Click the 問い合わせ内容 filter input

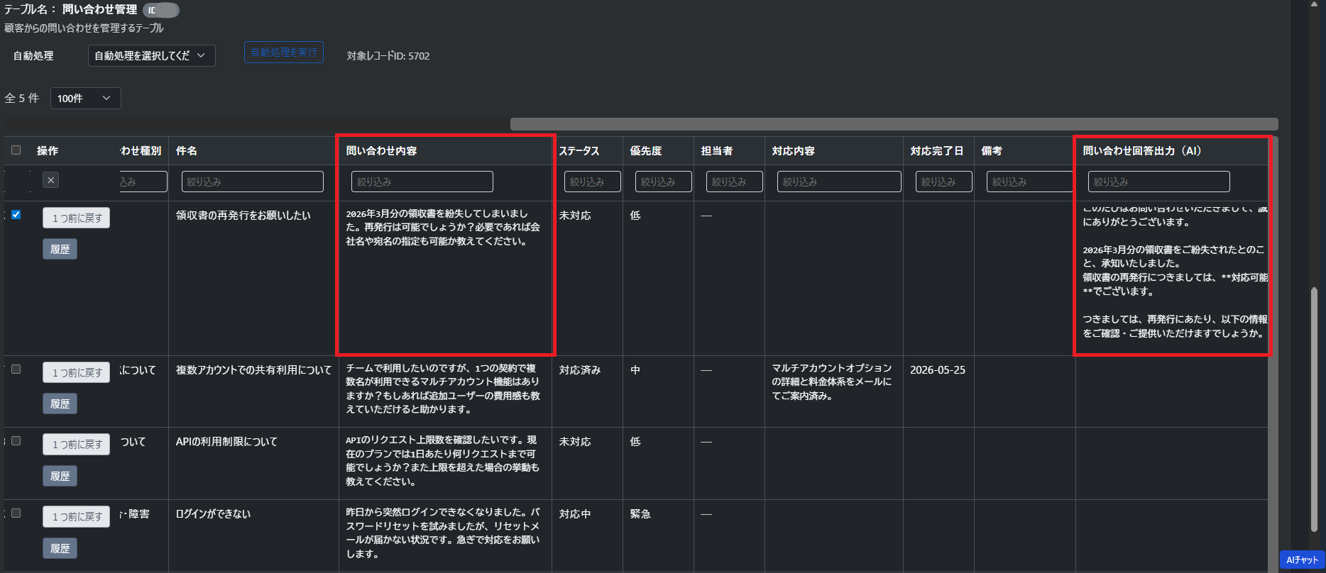point(422,182)
